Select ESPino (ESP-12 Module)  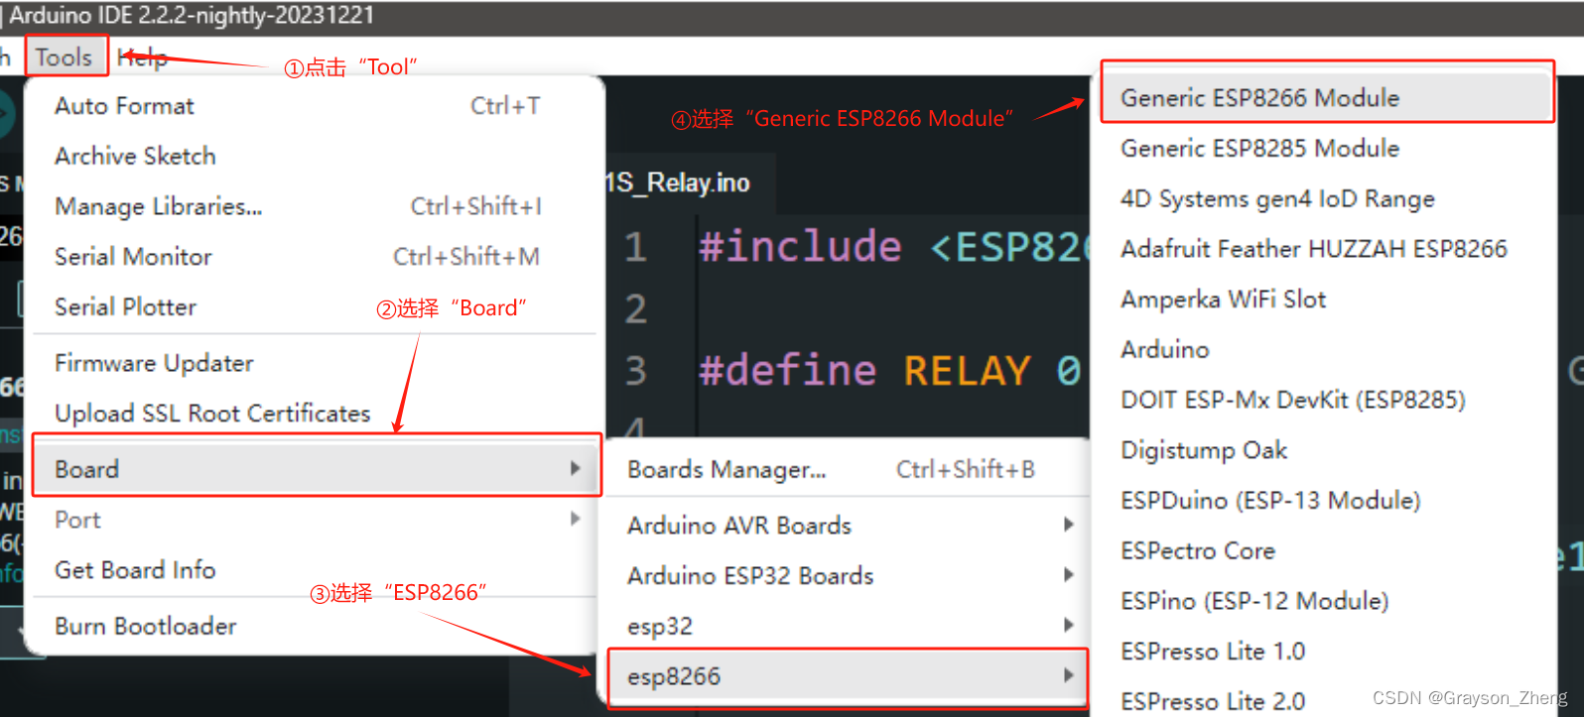1327,601
